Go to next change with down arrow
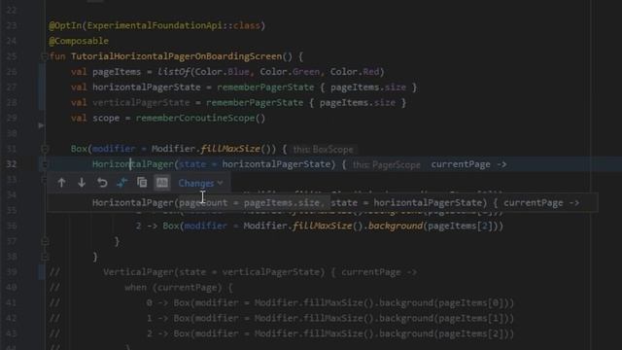 click(x=82, y=183)
